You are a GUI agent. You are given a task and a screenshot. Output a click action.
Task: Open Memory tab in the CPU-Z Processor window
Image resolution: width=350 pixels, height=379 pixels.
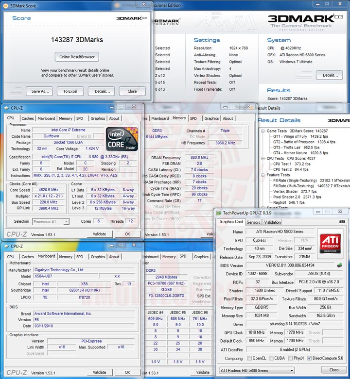click(66, 118)
